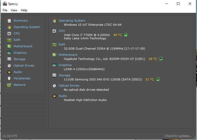The height and width of the screenshot is (140, 197).
Task: Select Peripherals in the sidebar
Action: pos(22,78)
